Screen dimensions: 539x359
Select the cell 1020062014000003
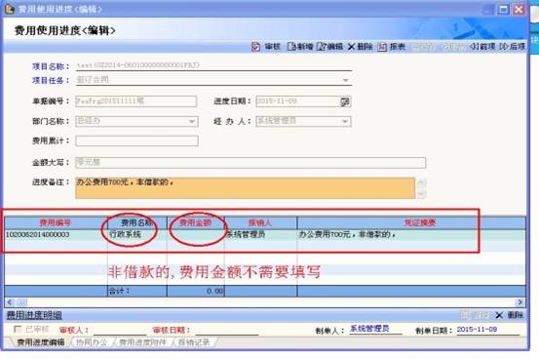(x=56, y=235)
